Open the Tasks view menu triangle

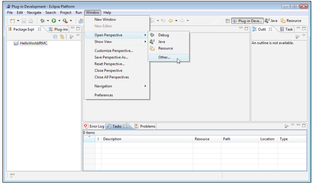pos(292,125)
